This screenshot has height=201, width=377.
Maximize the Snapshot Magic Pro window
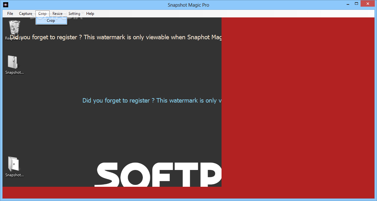tap(356, 3)
